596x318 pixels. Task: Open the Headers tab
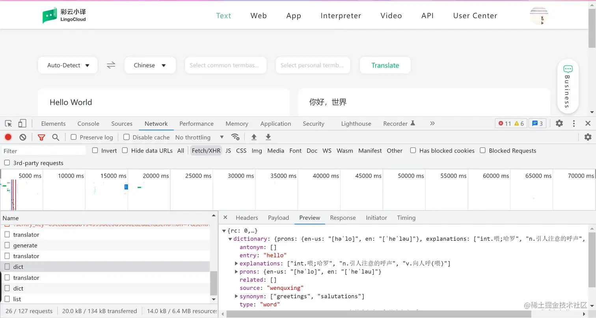[247, 218]
